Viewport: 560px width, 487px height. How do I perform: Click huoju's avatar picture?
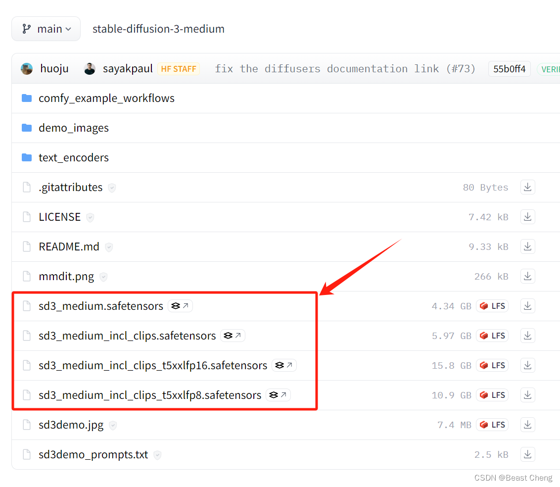point(27,69)
